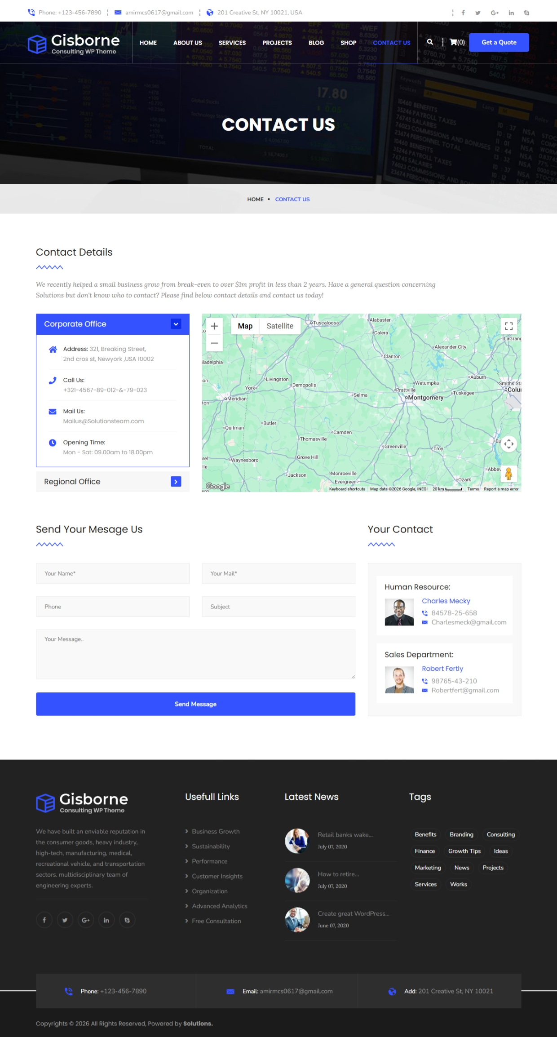Open the Projects menu item
Viewport: 557px width, 1037px height.
[277, 43]
